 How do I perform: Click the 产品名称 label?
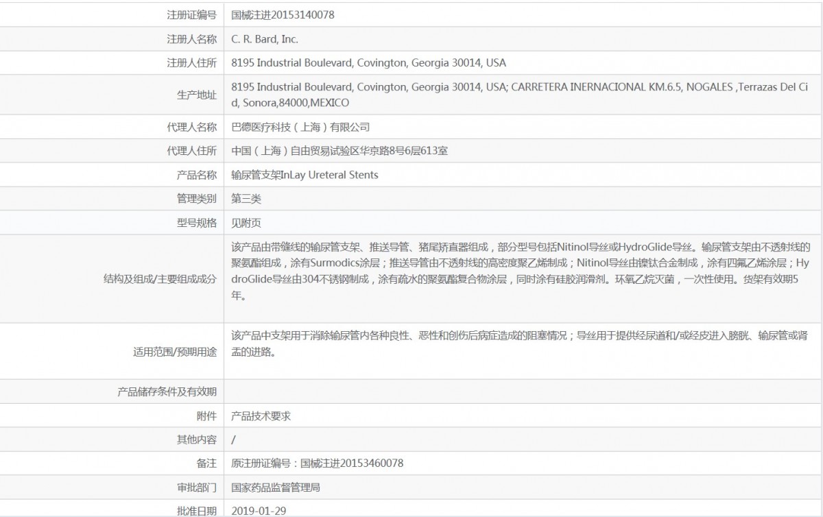pyautogui.click(x=197, y=175)
